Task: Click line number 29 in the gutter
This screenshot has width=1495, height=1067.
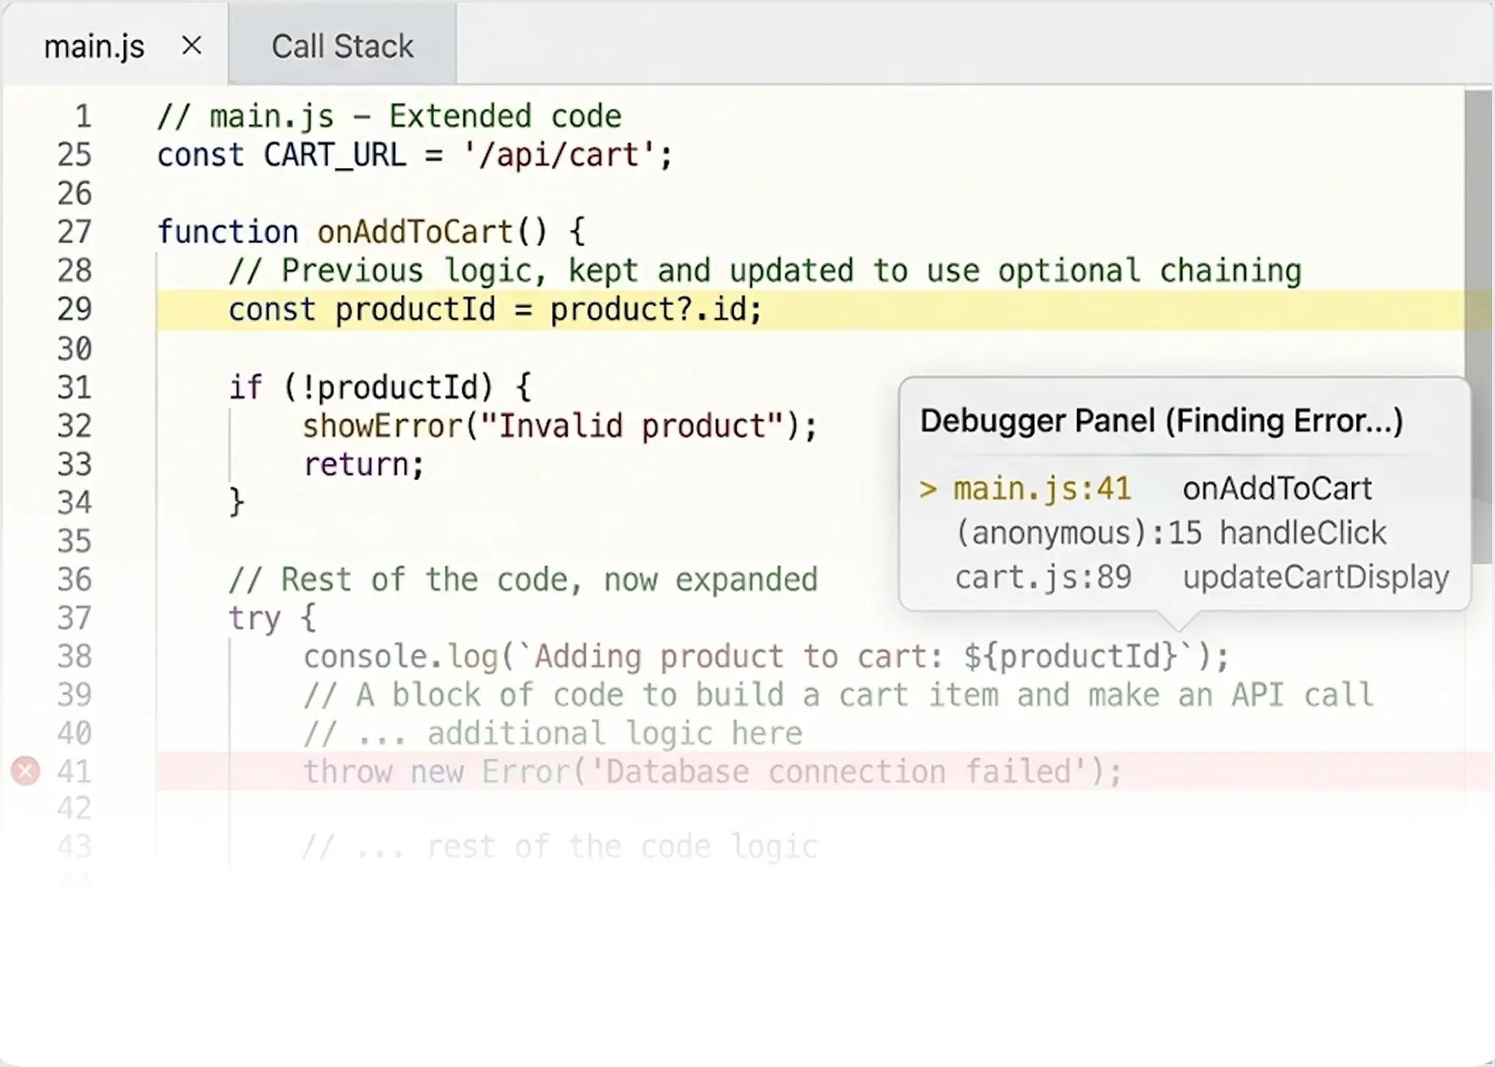Action: tap(75, 309)
